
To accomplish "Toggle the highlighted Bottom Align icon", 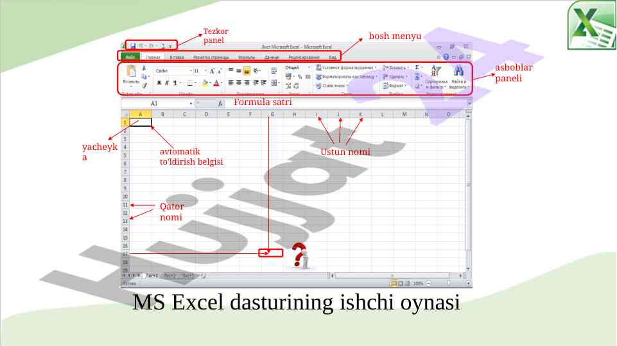I will [247, 70].
